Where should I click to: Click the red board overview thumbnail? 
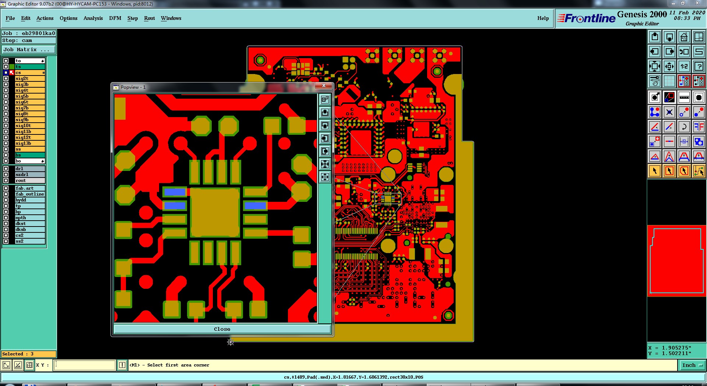click(676, 261)
